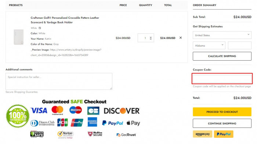Click the Norton Secured badge icon
Viewport: 257px width, 144px height.
pos(65,135)
